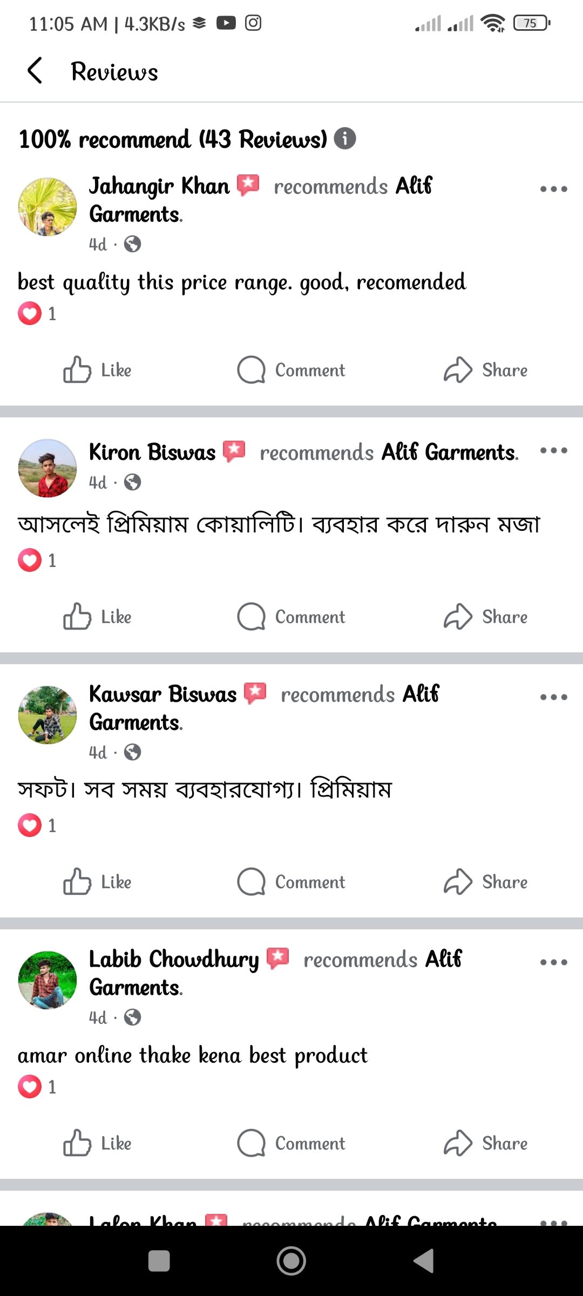Open options menu for Jahangir Khan's review
Viewport: 583px width, 1296px height.
[553, 189]
